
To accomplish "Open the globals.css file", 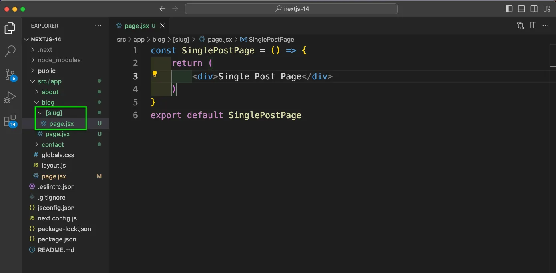I will [x=66, y=155].
